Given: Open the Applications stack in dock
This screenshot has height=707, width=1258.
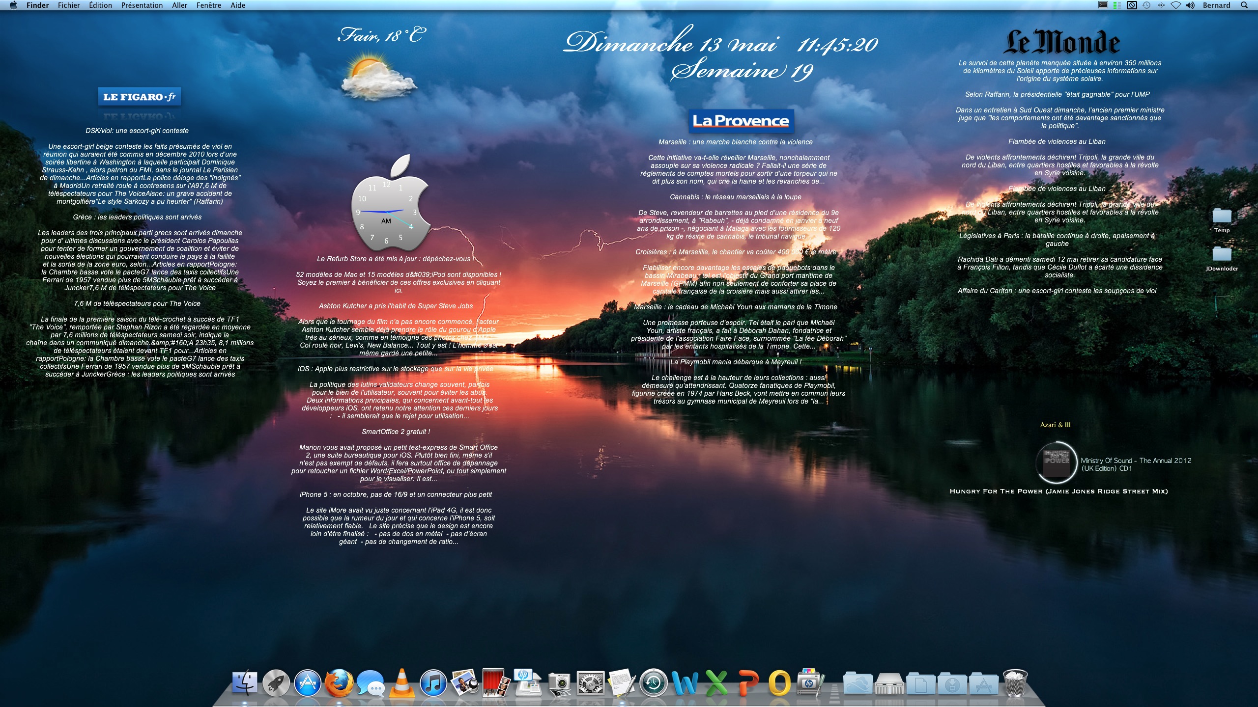Looking at the screenshot, I should coord(984,682).
